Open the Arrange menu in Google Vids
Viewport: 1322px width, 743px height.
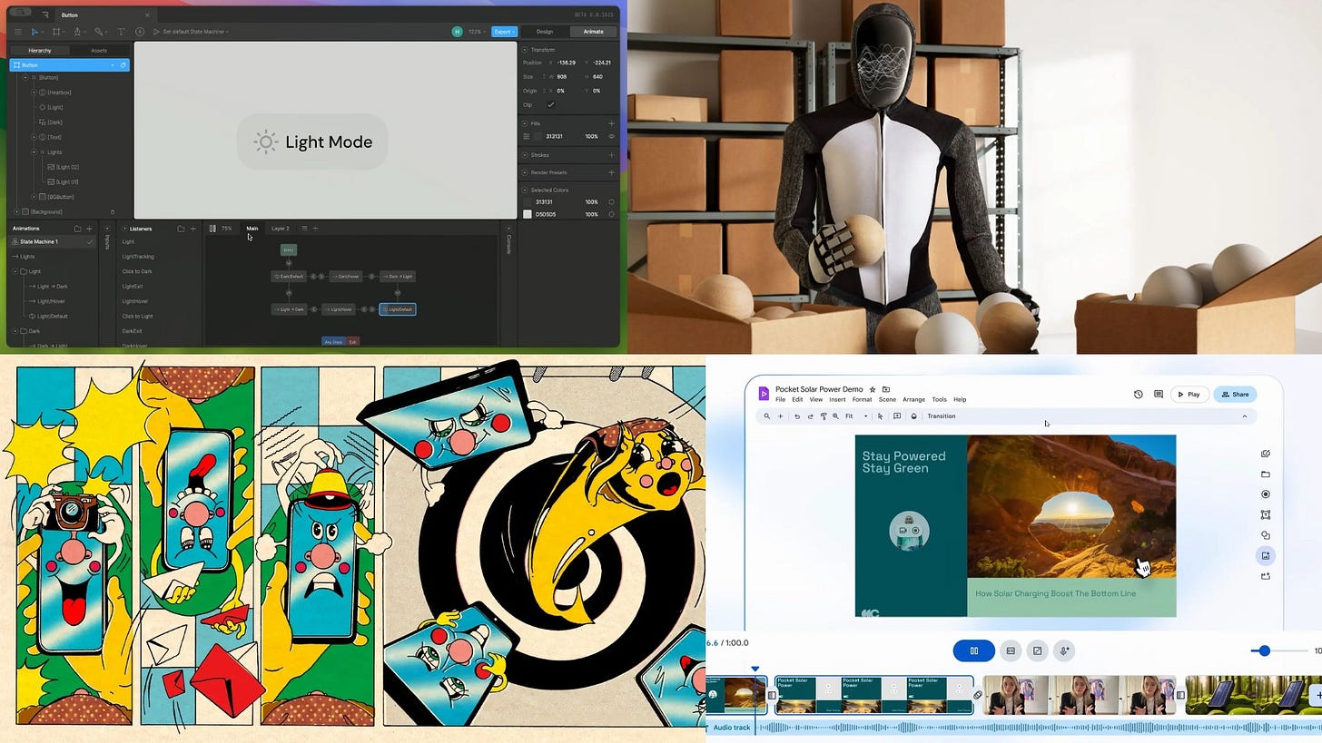coord(913,399)
